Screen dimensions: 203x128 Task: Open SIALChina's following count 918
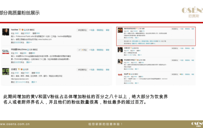click(x=16, y=53)
